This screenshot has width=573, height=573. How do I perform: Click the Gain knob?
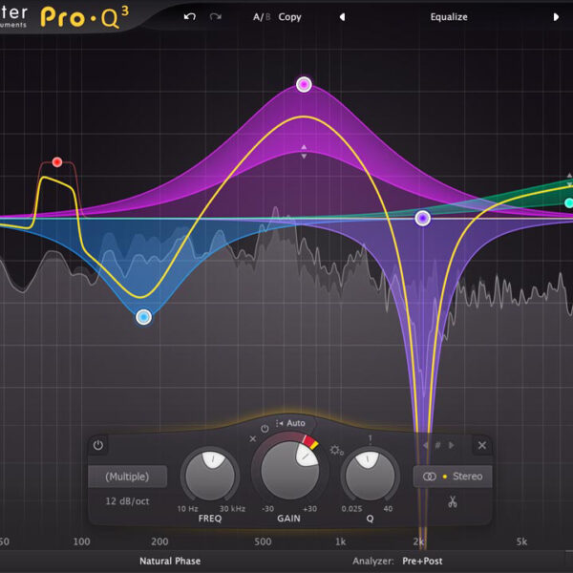coord(285,465)
